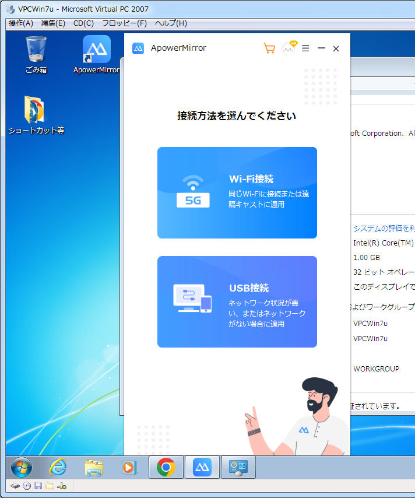The image size is (415, 498).
Task: Open the ApowerMirror hamburger menu
Action: [305, 48]
